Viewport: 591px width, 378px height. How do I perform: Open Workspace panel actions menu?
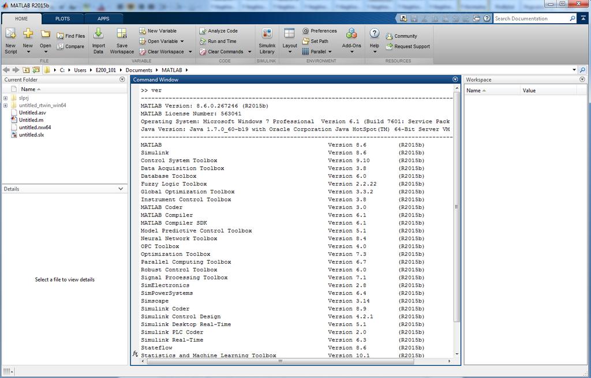(582, 80)
